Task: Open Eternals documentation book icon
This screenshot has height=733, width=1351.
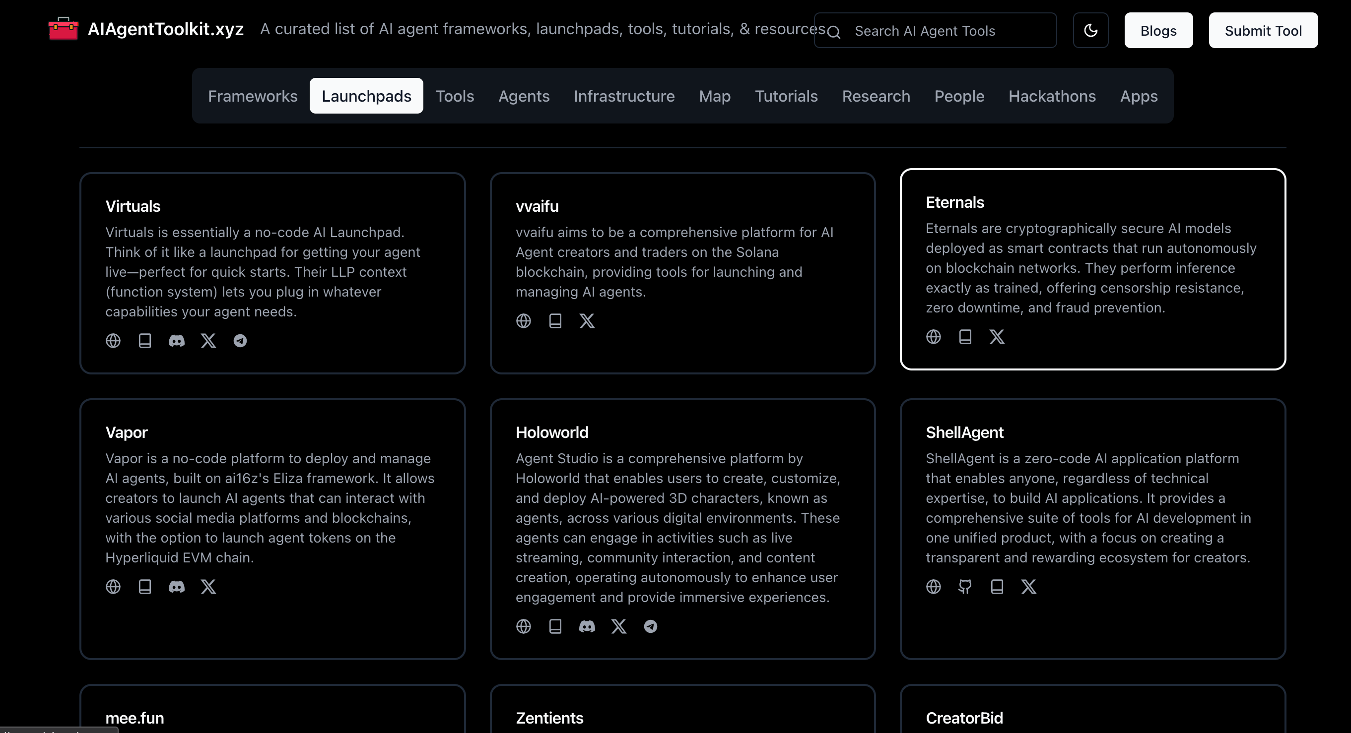Action: tap(965, 336)
